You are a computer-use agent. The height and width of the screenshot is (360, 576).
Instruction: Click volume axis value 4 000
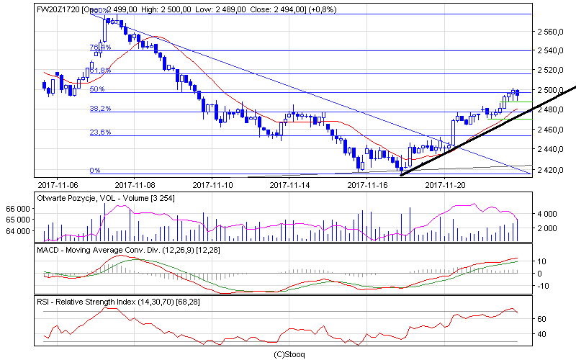[546, 214]
